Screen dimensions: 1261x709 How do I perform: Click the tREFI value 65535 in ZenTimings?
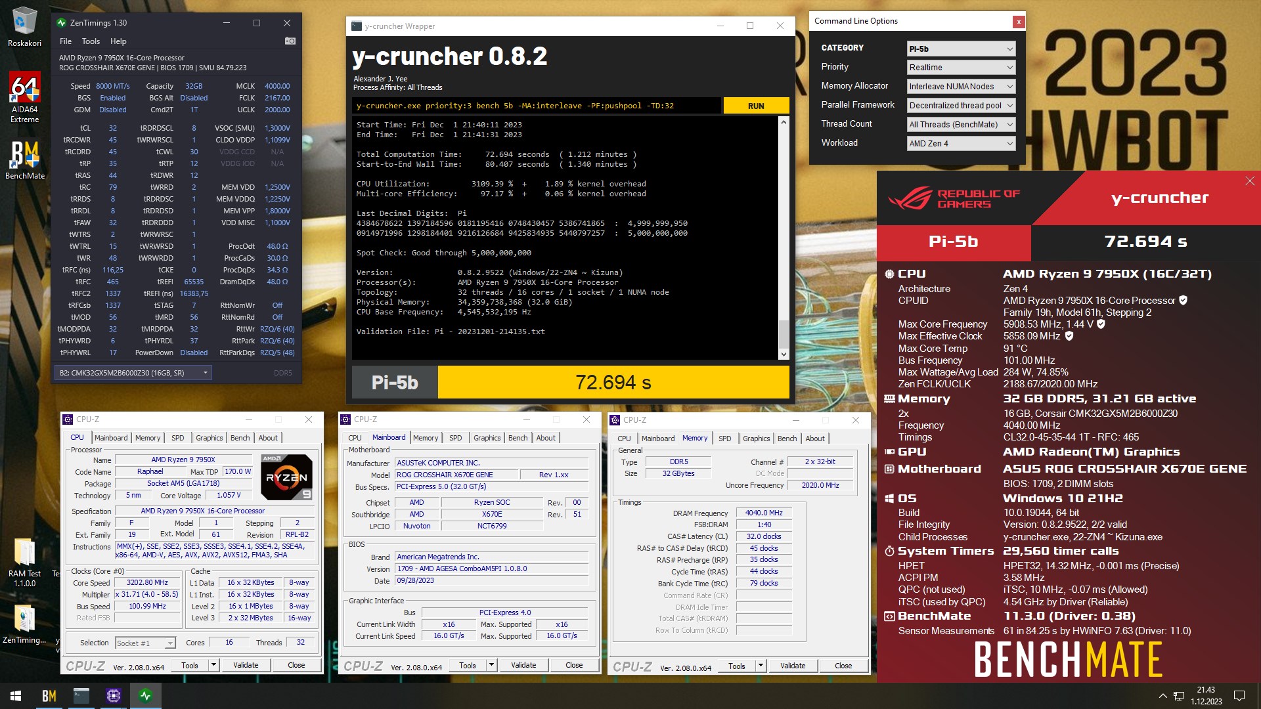coord(194,282)
